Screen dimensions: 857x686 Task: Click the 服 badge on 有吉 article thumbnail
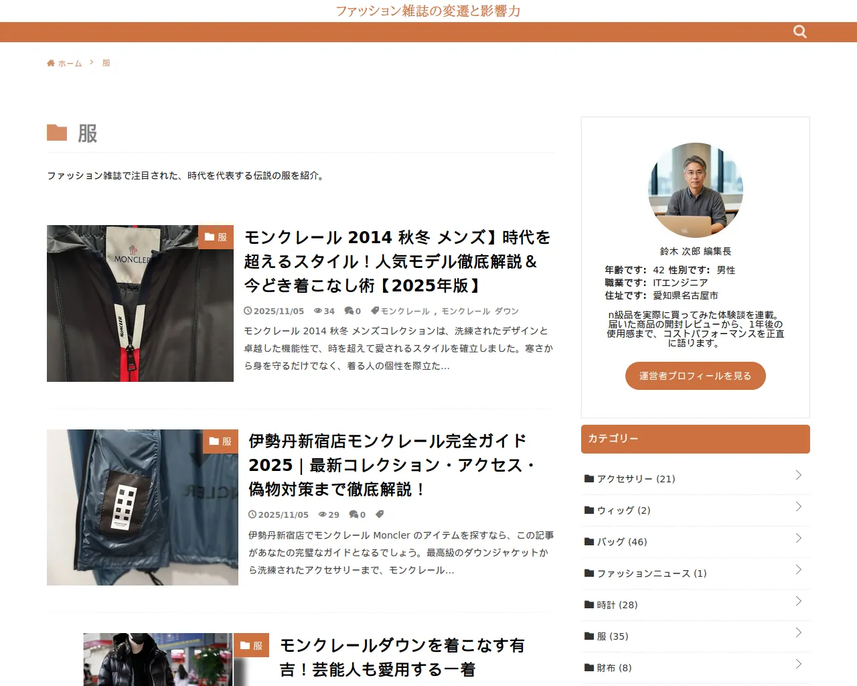tap(251, 645)
